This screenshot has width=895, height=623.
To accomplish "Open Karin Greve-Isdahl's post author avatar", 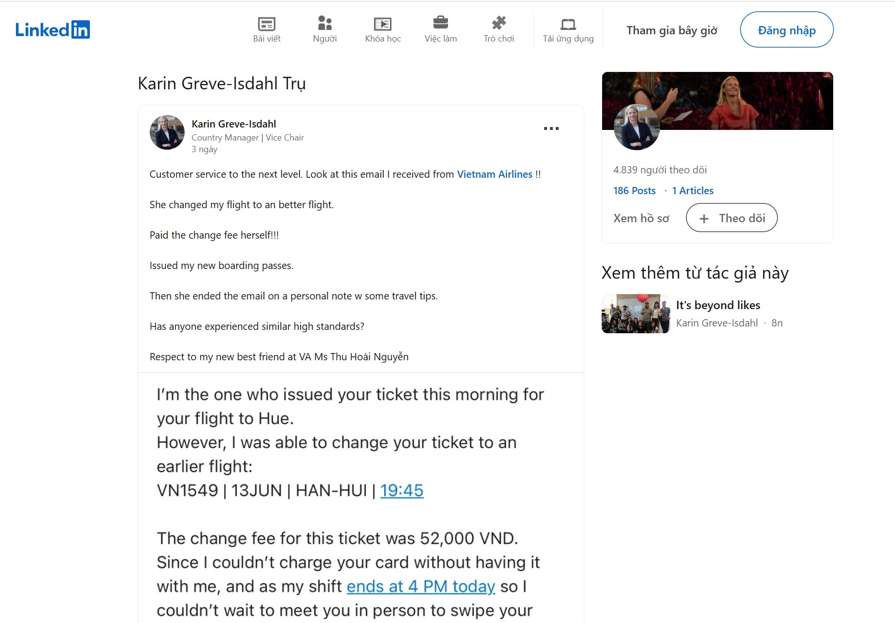I will point(167,132).
